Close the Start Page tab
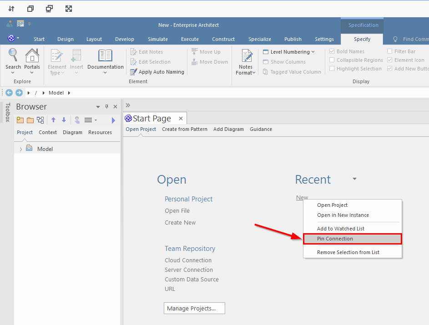The image size is (429, 325). 181,118
